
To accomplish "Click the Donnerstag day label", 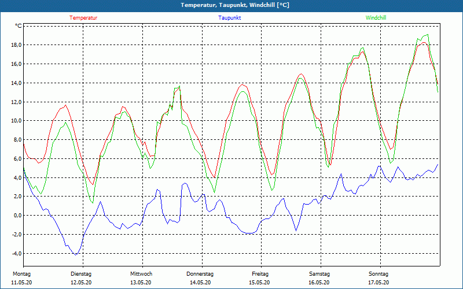I will 200,274.
